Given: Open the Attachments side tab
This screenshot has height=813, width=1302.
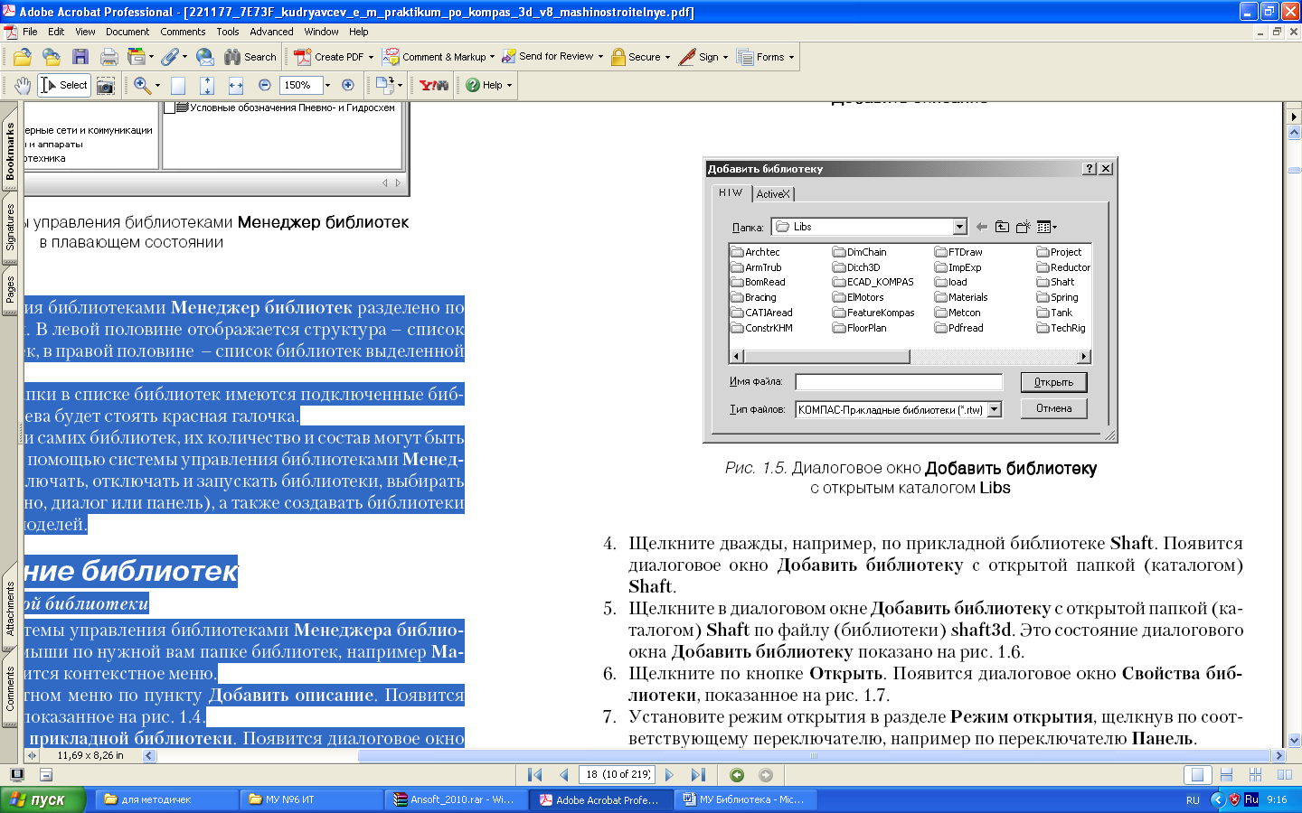Looking at the screenshot, I should 10,608.
